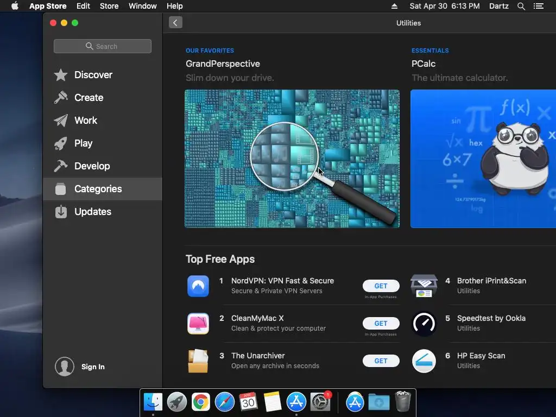Screen dimensions: 556x417
Task: Open the Apple menu
Action: coord(15,6)
